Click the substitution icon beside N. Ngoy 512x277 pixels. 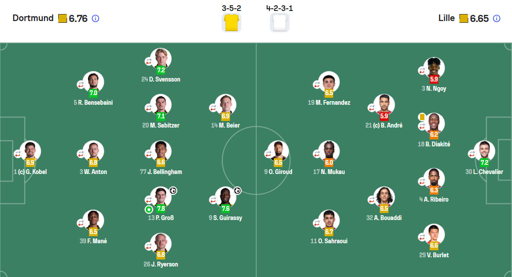pos(422,70)
